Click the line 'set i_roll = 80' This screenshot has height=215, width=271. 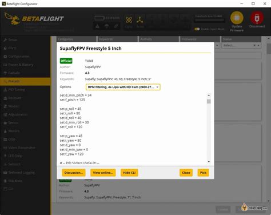point(70,113)
